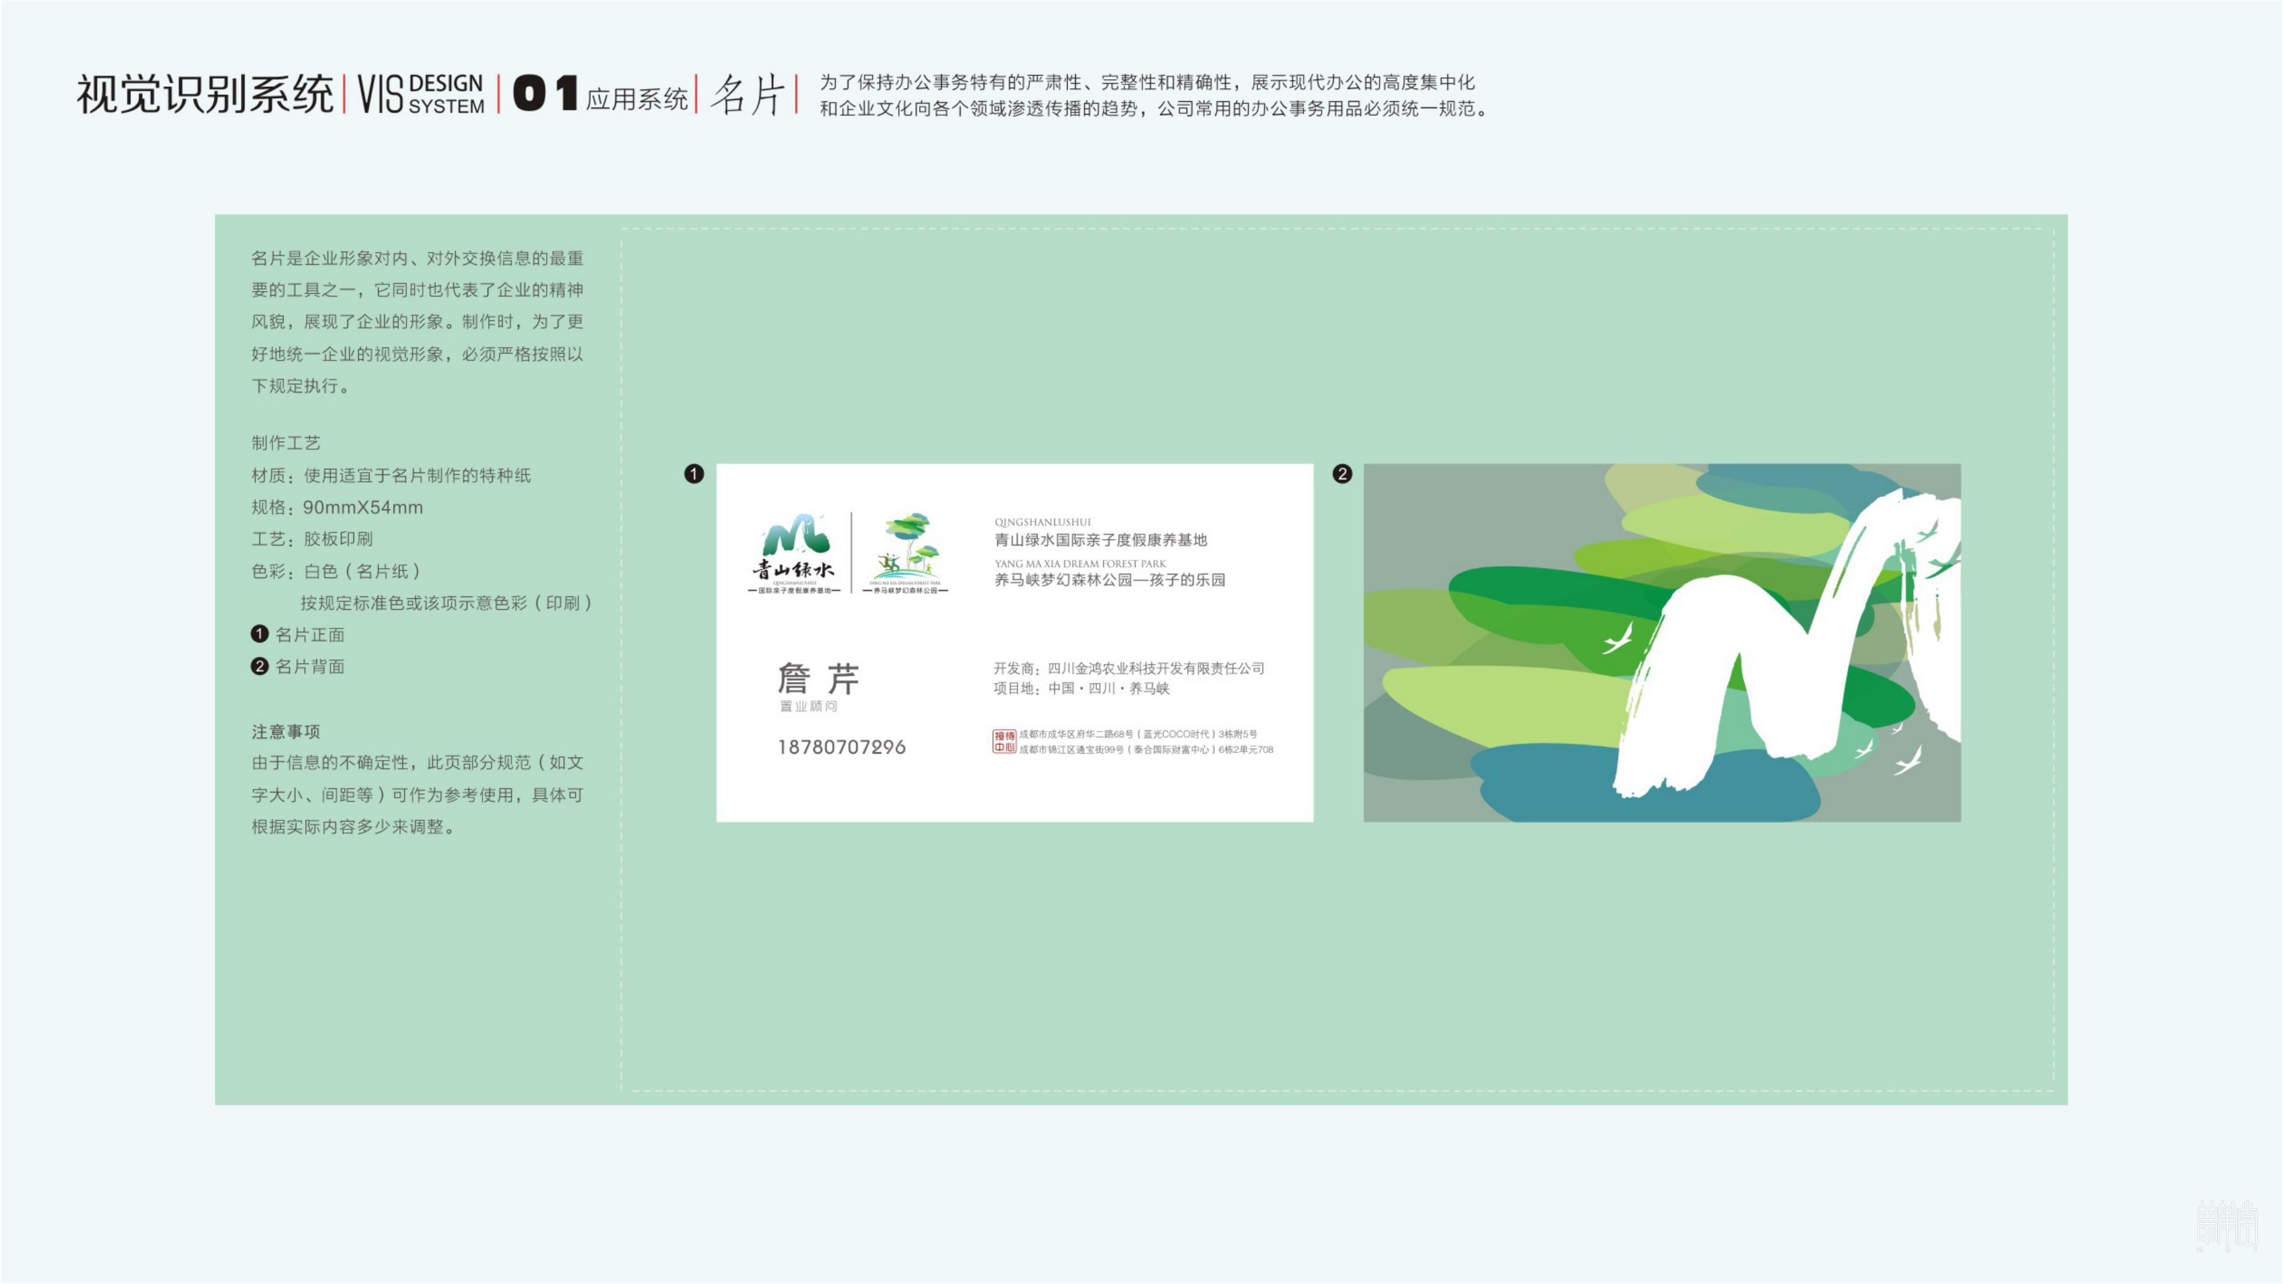Image resolution: width=2283 pixels, height=1284 pixels.
Task: Click the number 2 marker beside the back card
Action: point(1342,474)
